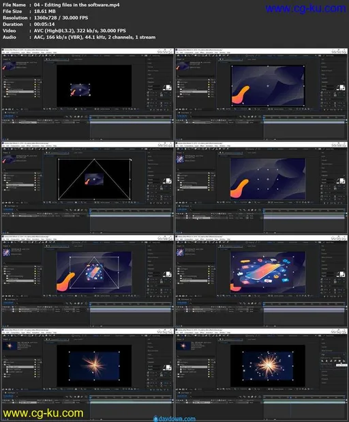This screenshot has width=349, height=422.
Task: Open the frame showing a tiny image on black
Action: (x=87, y=94)
